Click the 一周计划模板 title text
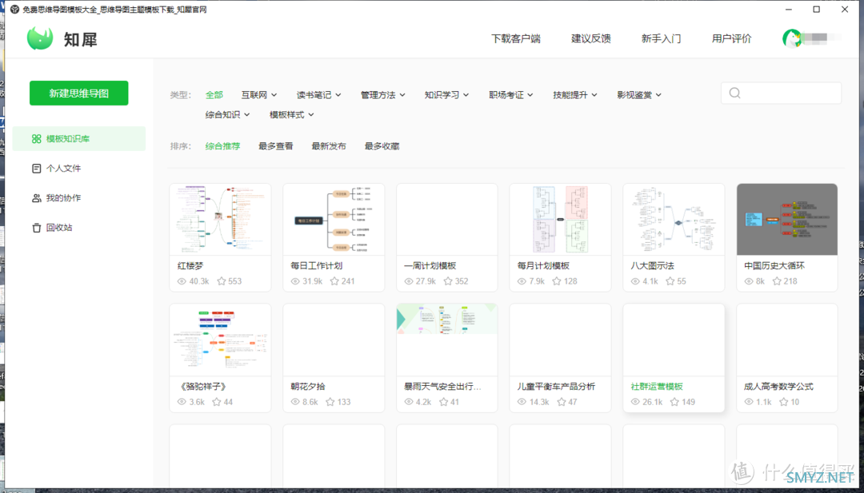The width and height of the screenshot is (864, 493). point(430,266)
